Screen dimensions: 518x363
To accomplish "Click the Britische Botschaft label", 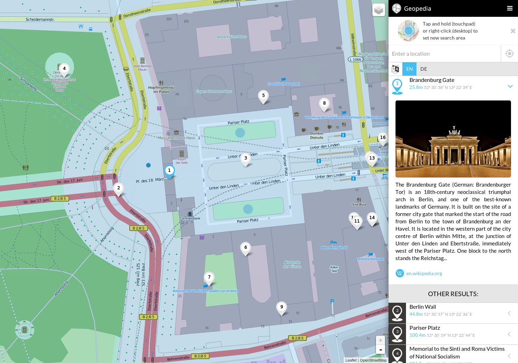I will pyautogui.click(x=371, y=259).
